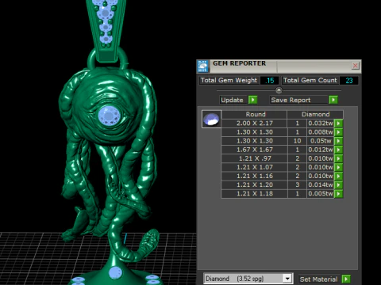381x285 pixels.
Task: Close the Gem Reporter panel
Action: pyautogui.click(x=355, y=66)
